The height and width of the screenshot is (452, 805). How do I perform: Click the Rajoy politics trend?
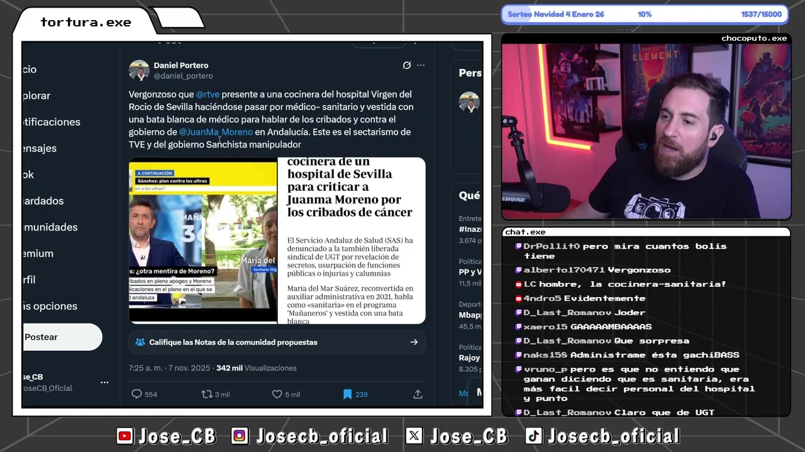(470, 358)
